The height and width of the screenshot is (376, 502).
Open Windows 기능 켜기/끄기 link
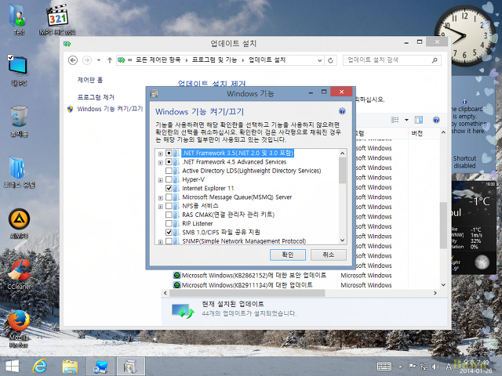click(110, 109)
